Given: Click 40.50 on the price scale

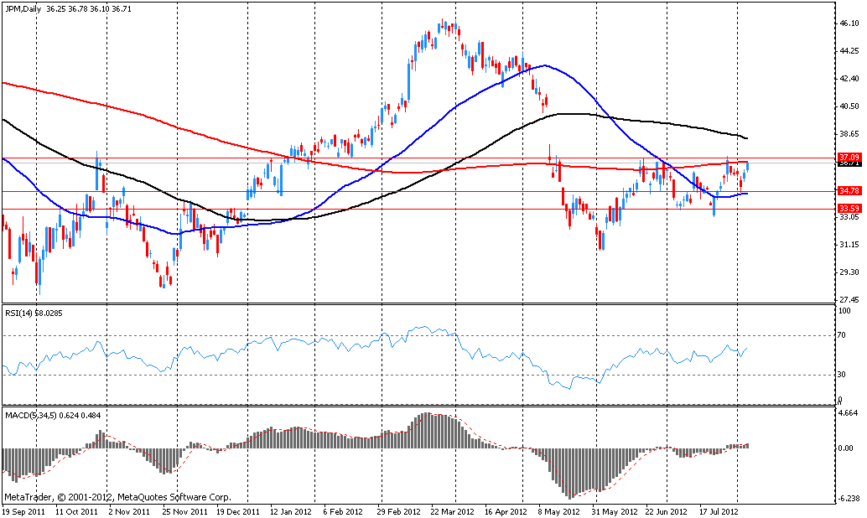Looking at the screenshot, I should (x=849, y=106).
